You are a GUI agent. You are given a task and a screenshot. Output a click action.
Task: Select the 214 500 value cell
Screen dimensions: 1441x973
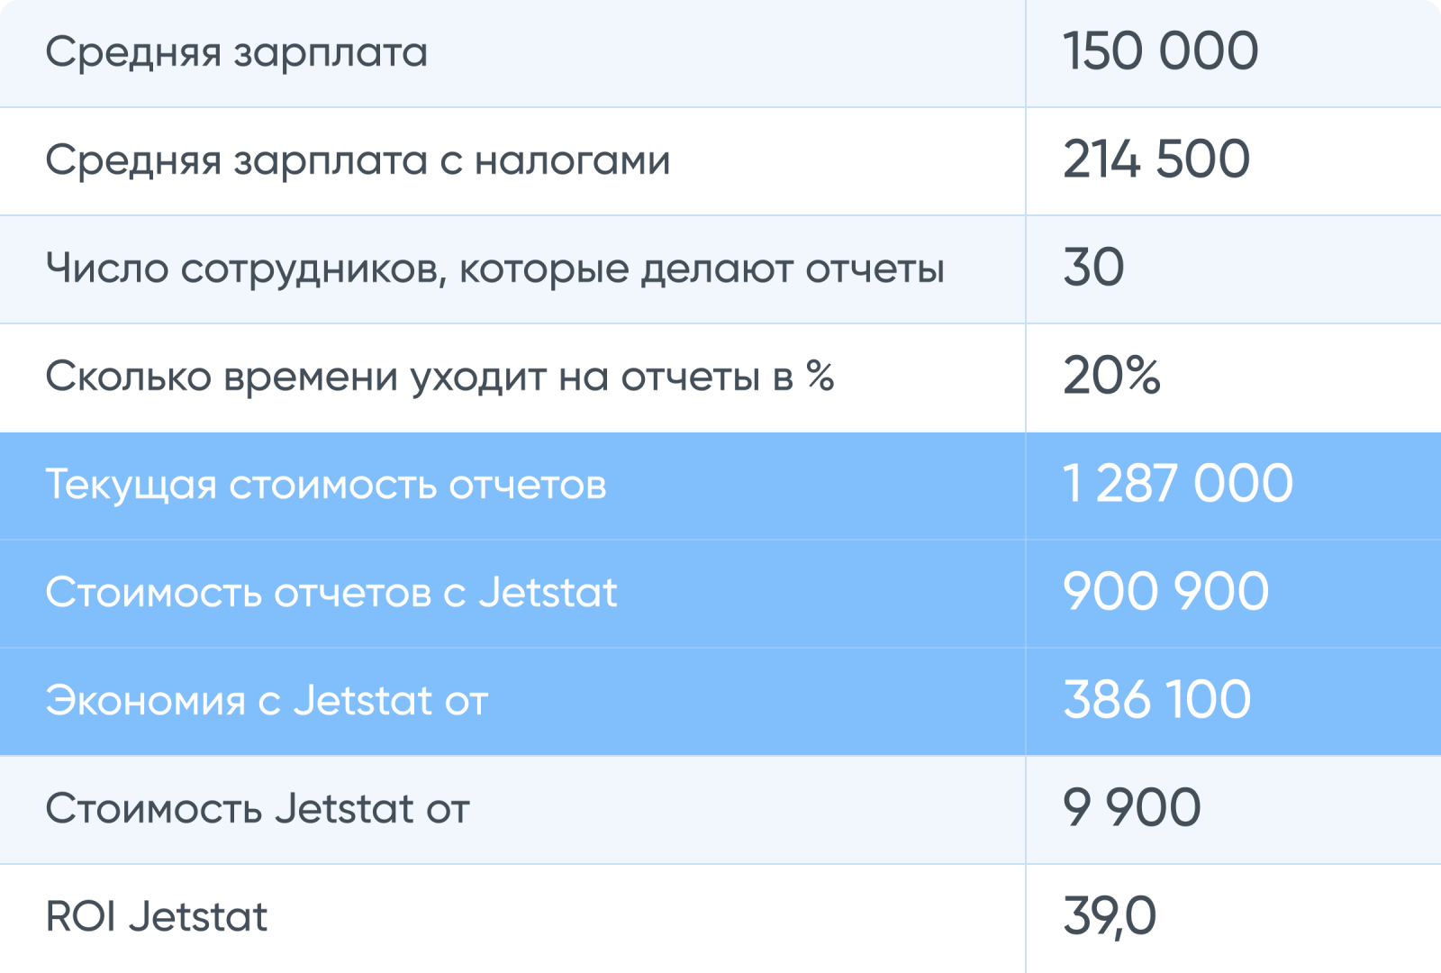[1156, 159]
